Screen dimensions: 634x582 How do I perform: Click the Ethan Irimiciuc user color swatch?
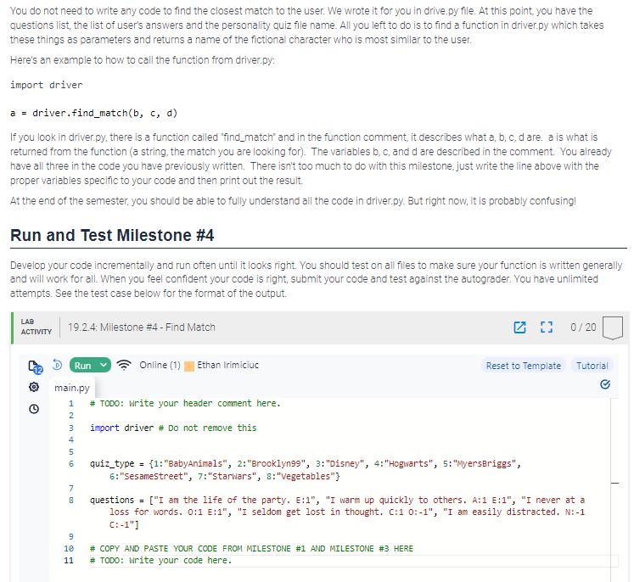tap(188, 367)
